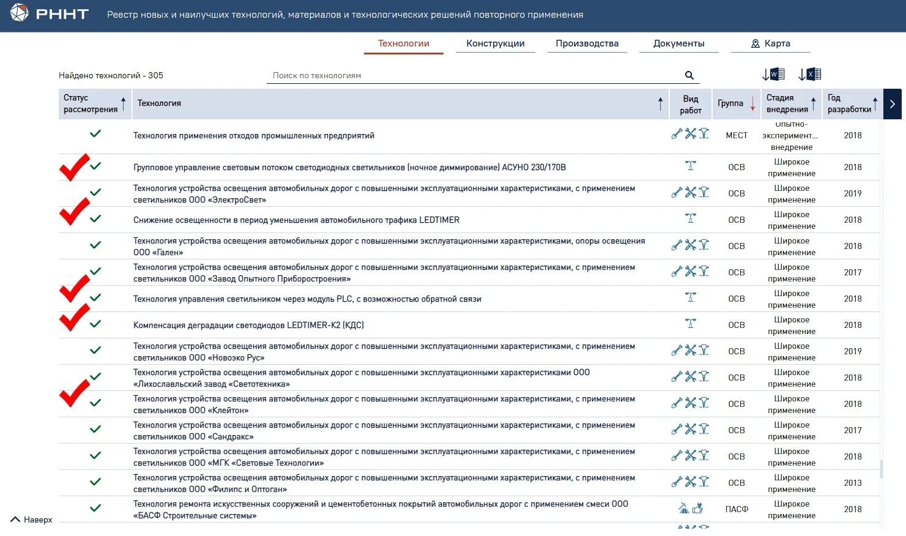Click Опытно-эксперимент… внедрение stage cell
Viewport: 906px width, 536px height.
[792, 135]
